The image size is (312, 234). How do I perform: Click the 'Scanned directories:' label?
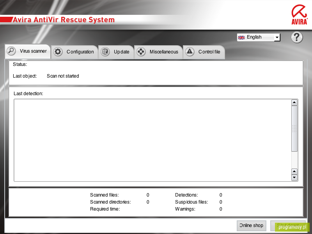[110, 202]
